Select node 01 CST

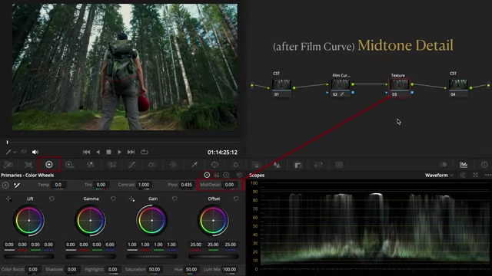tap(281, 88)
